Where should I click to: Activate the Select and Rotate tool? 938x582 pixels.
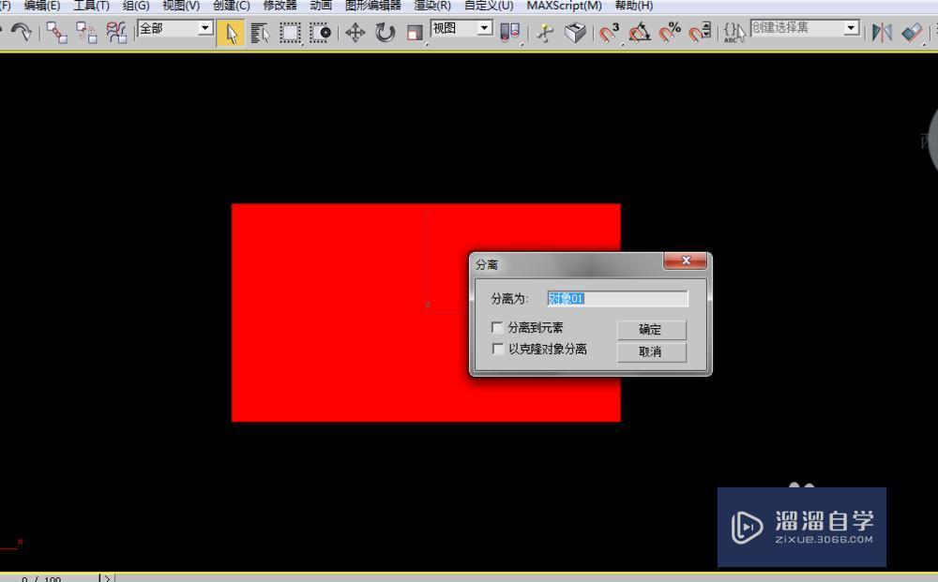point(384,32)
